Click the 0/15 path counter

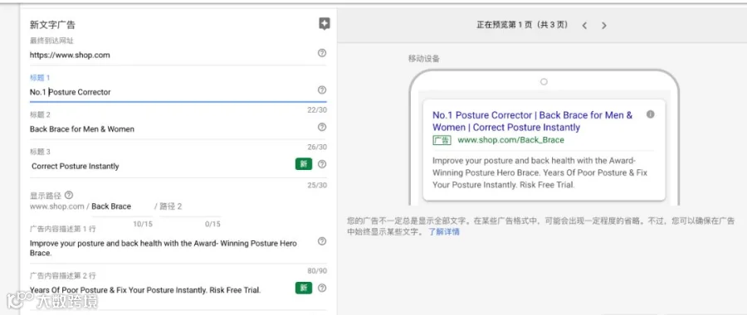[213, 224]
